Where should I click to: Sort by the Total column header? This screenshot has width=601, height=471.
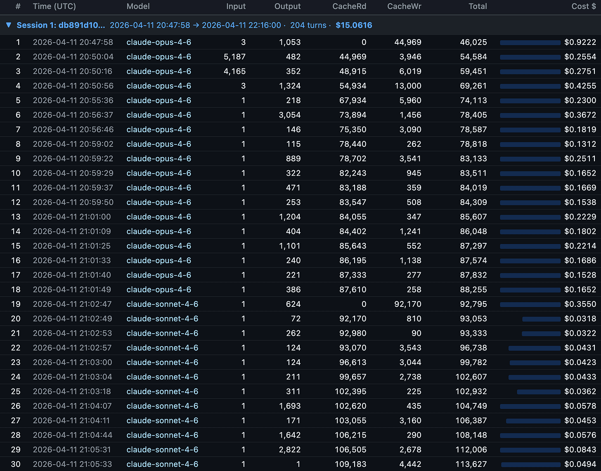[478, 6]
